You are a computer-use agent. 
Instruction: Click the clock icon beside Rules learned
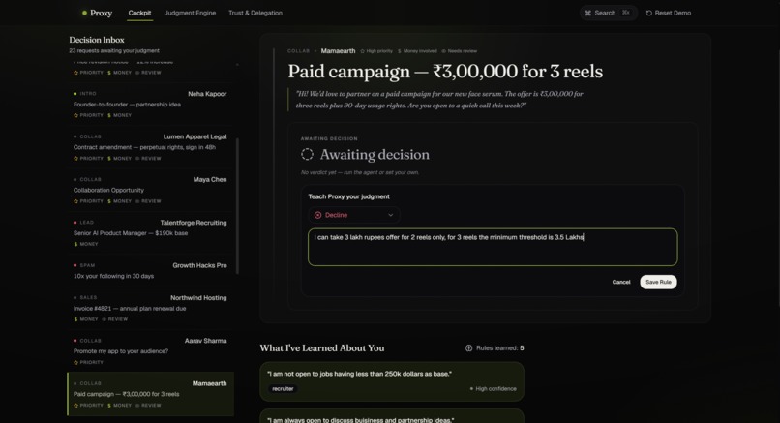pyautogui.click(x=468, y=348)
